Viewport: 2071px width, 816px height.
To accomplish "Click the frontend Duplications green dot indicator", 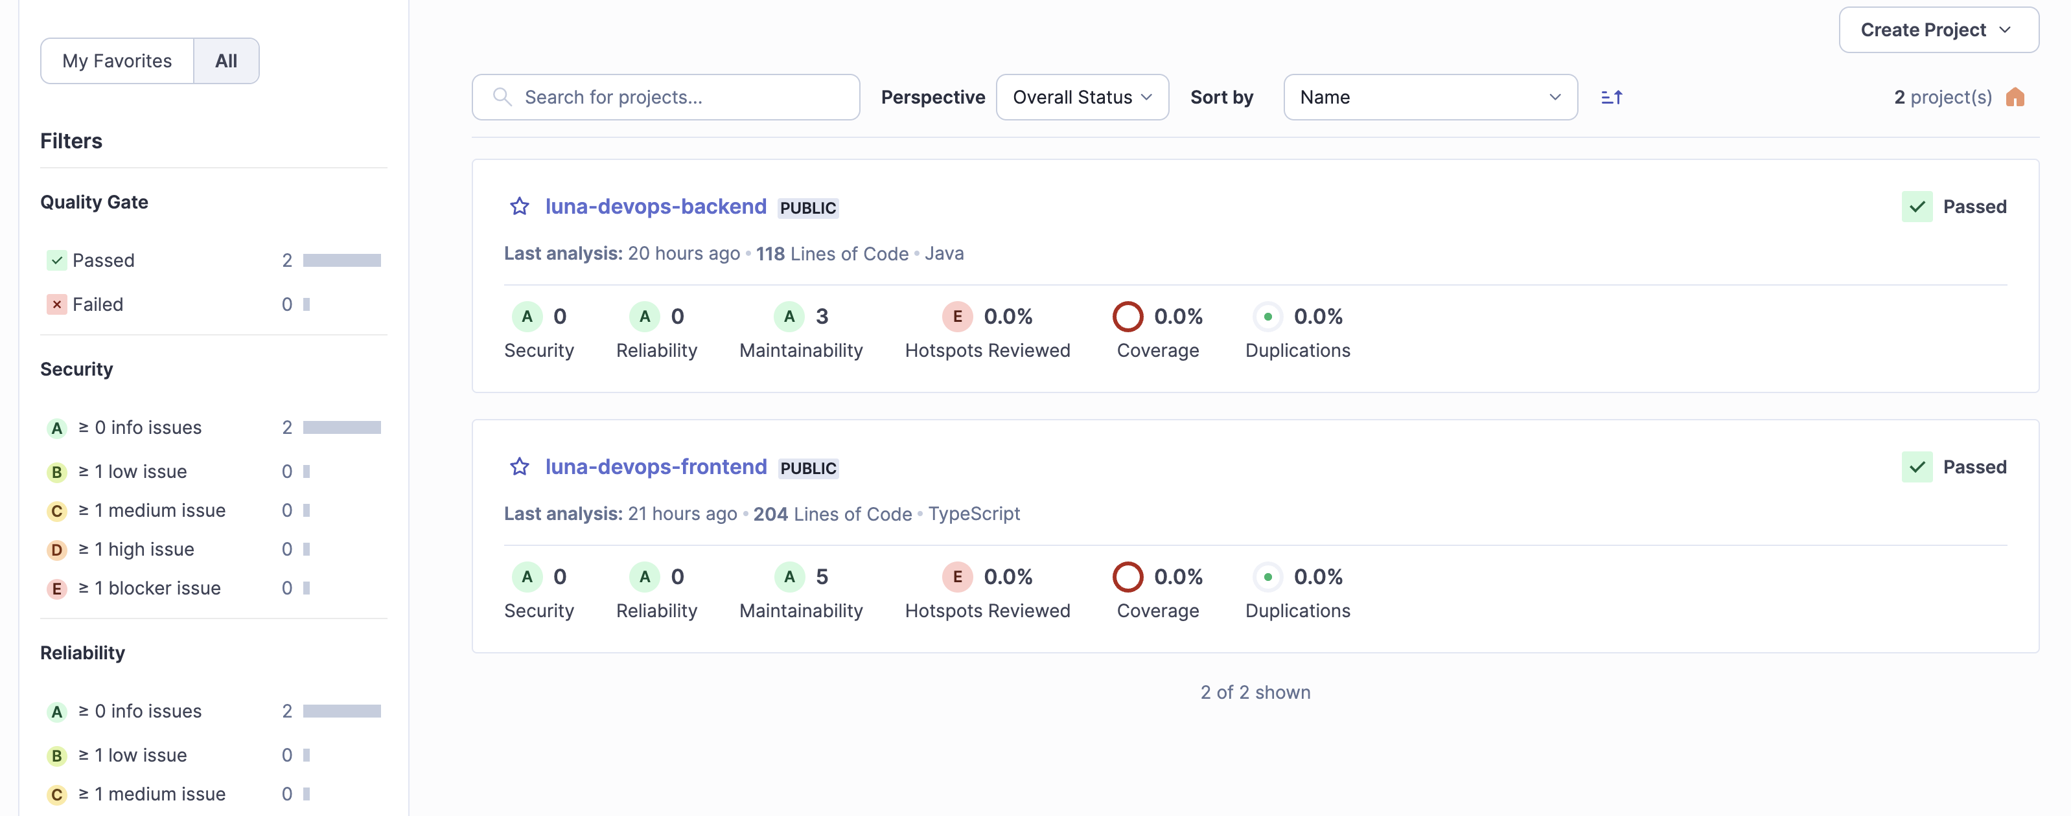I will [1267, 576].
